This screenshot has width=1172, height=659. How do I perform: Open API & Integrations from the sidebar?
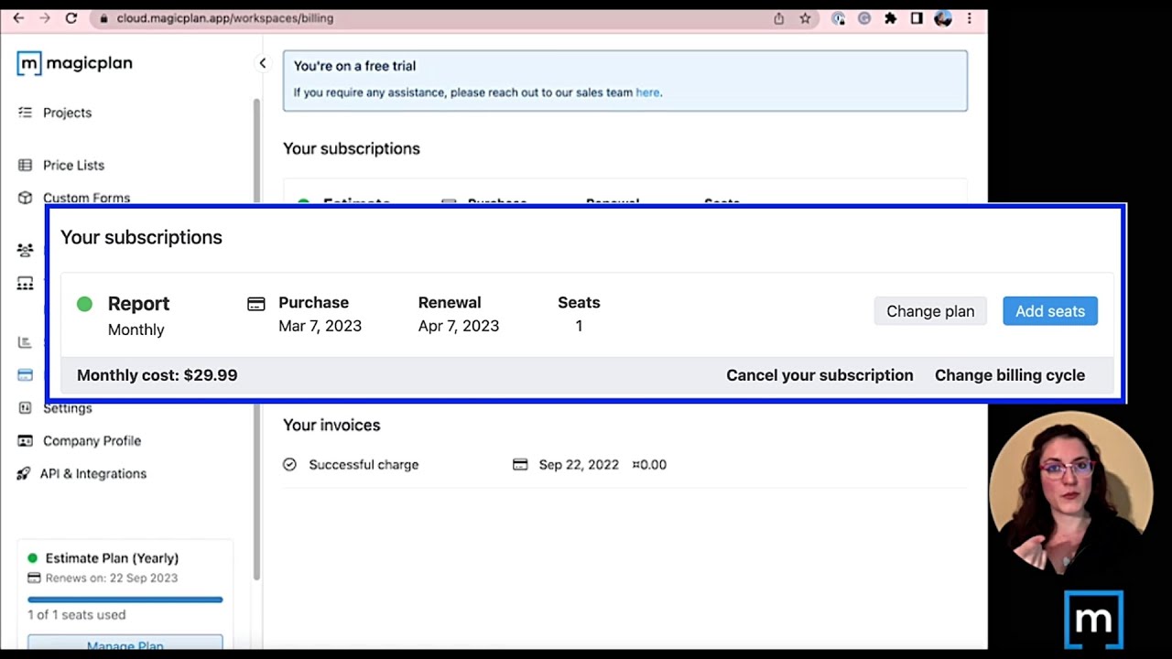click(x=92, y=474)
